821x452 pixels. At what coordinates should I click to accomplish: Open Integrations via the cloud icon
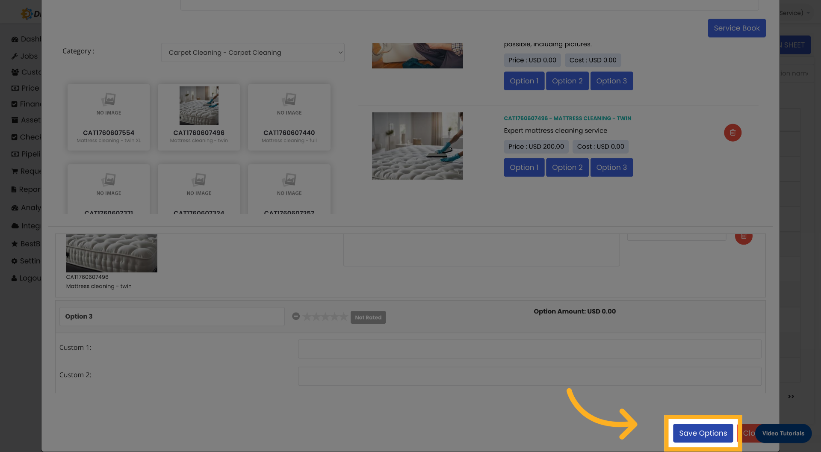click(x=15, y=225)
